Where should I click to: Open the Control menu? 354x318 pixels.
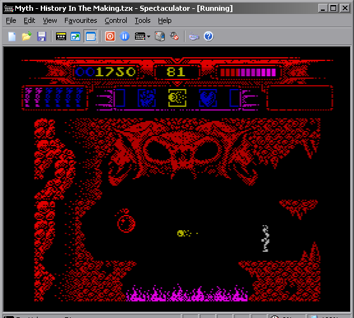point(116,20)
